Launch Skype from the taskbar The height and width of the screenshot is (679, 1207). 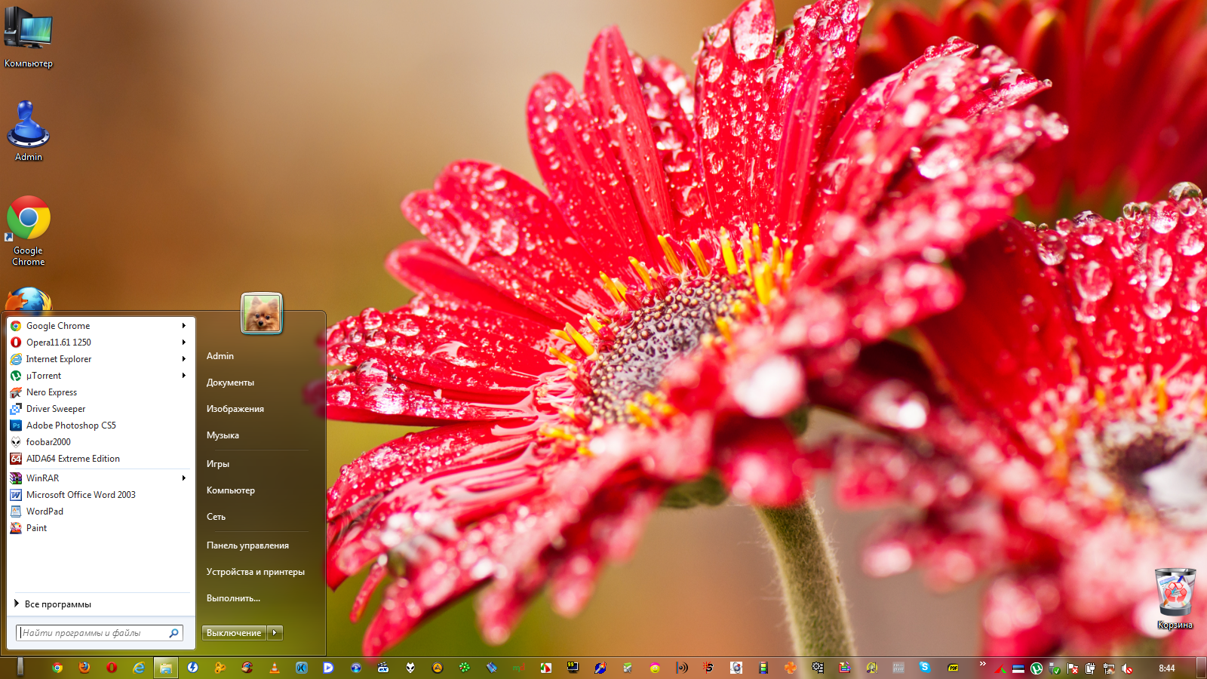click(x=925, y=668)
